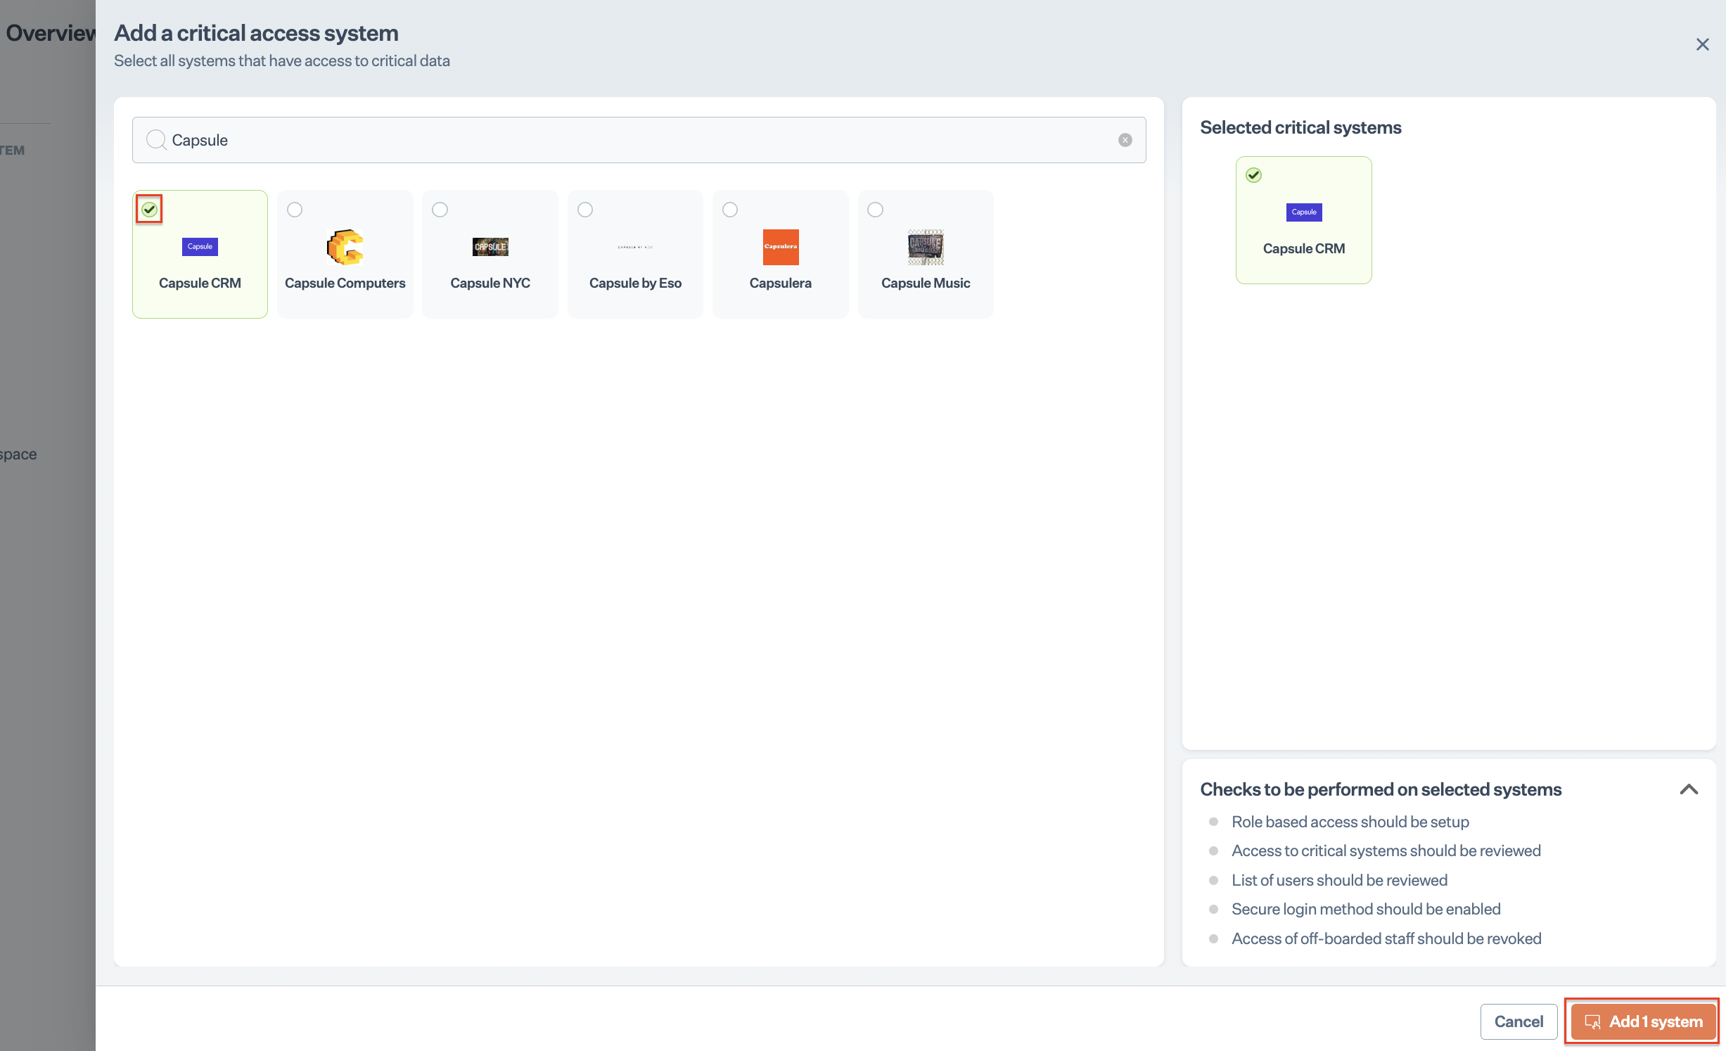
Task: Click the Capsule by Eso logo
Action: (x=635, y=247)
